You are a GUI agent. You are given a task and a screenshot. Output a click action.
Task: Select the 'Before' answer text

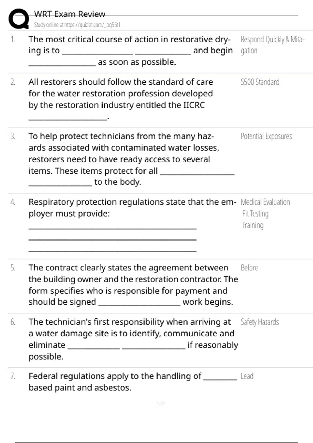tap(249, 268)
